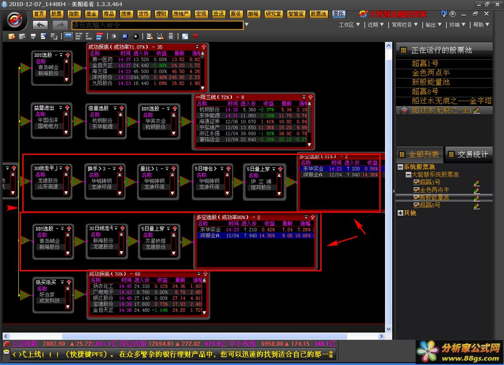
Task: Select the 杭钢股份 row in 一阳三线 panel
Action: click(252, 110)
